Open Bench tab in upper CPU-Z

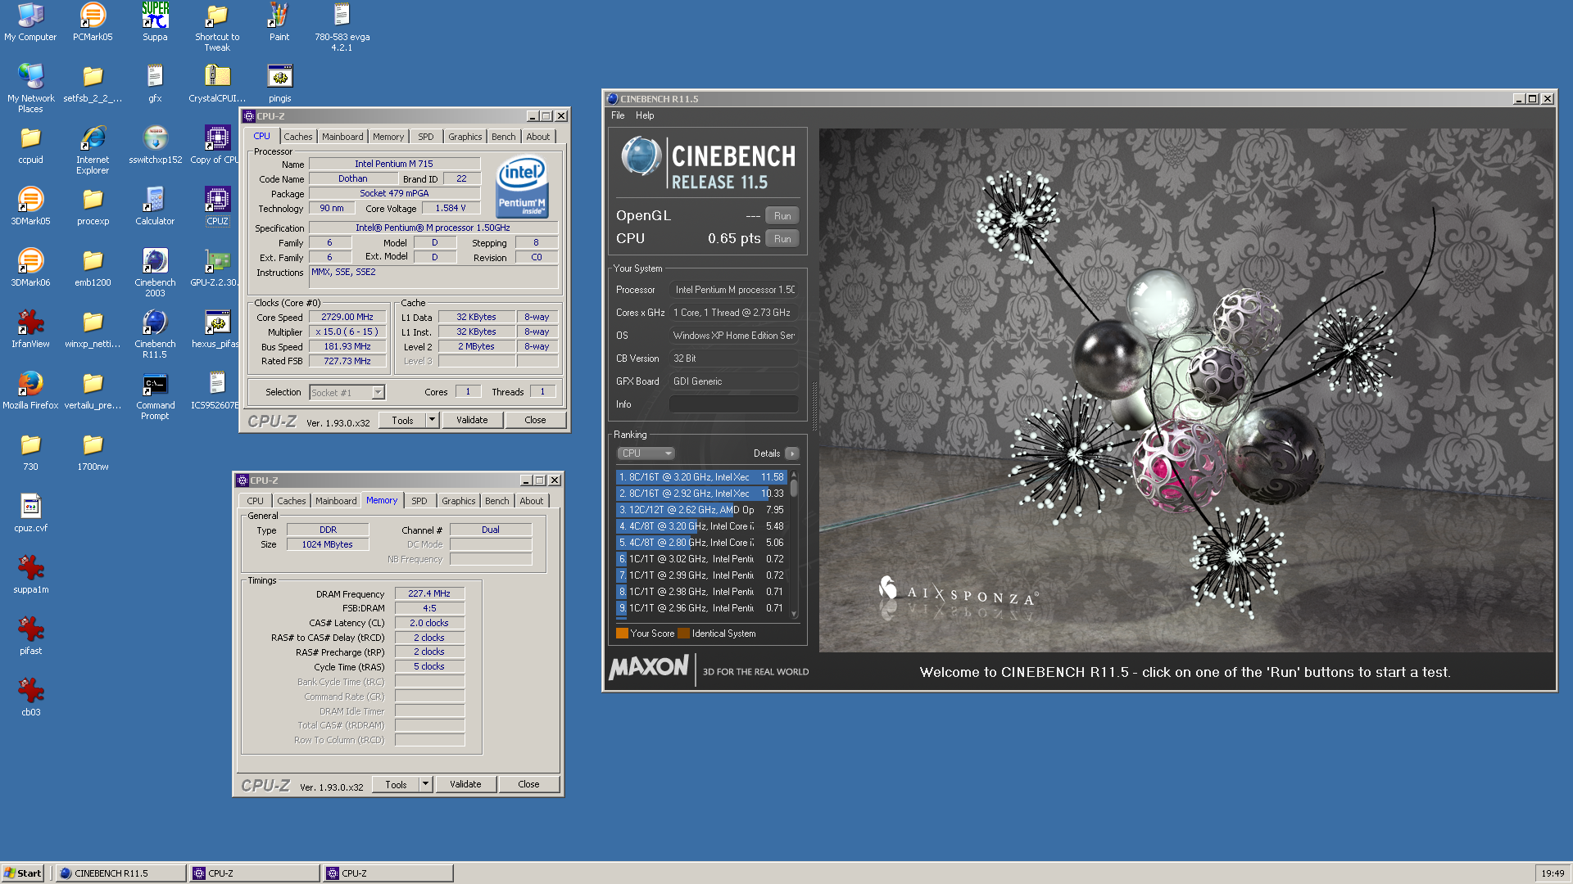(x=504, y=137)
